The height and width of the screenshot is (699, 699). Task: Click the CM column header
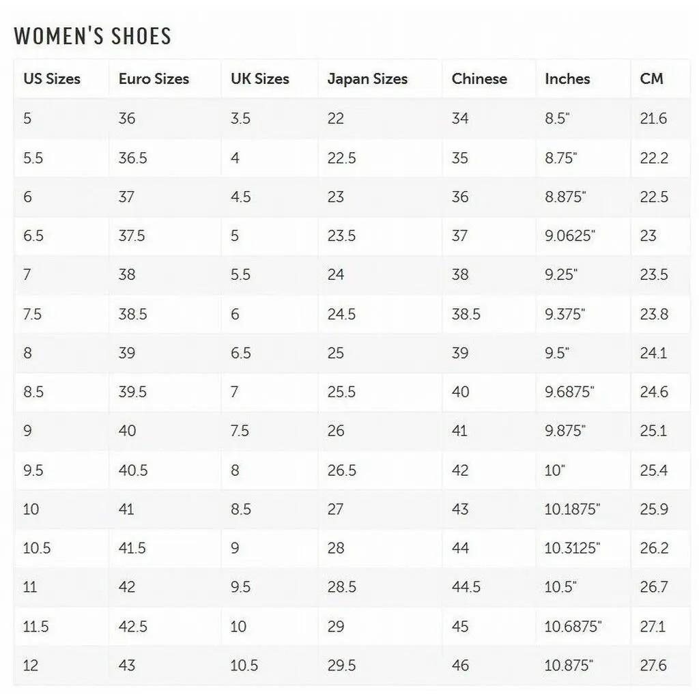(652, 79)
